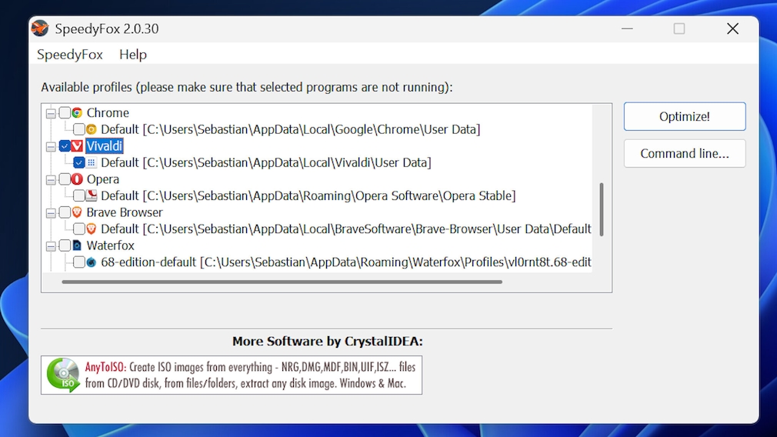The image size is (777, 437).
Task: Collapse the Waterfox tree node
Action: coord(52,246)
